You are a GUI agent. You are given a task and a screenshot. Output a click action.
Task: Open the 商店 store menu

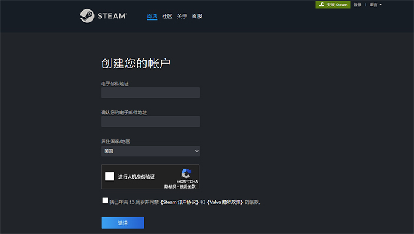[x=152, y=17]
